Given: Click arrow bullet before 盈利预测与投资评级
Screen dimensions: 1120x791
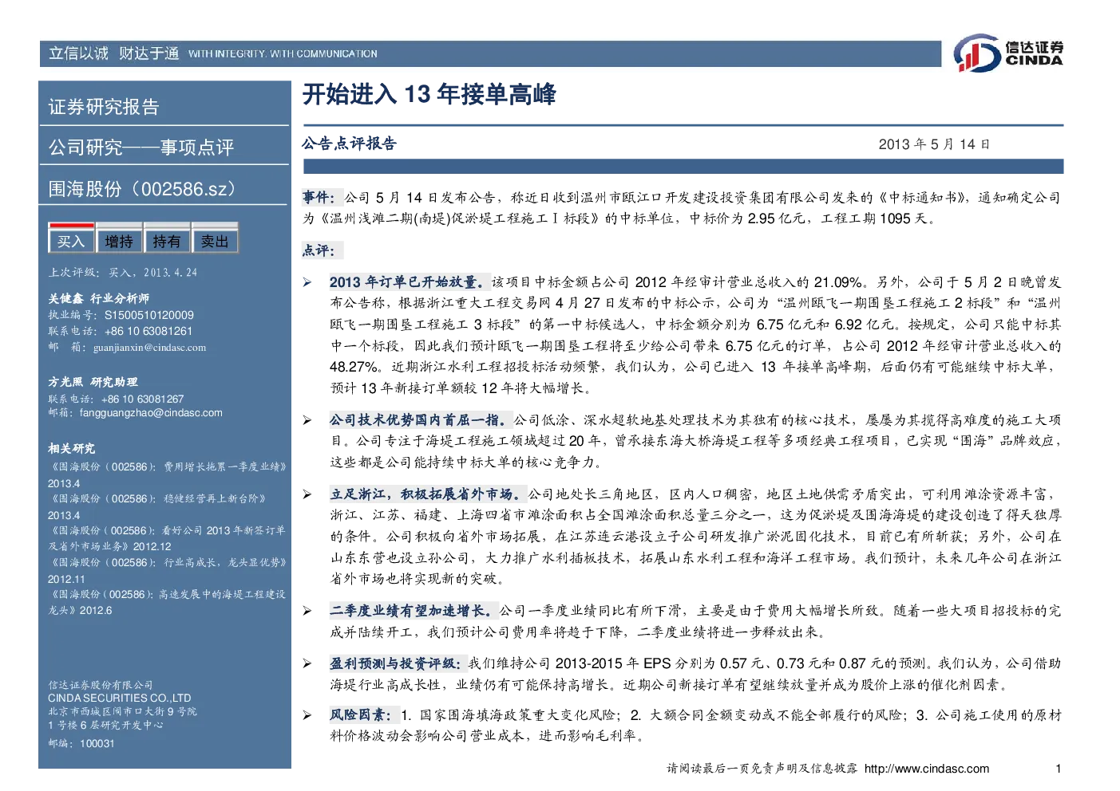Looking at the screenshot, I should 307,663.
